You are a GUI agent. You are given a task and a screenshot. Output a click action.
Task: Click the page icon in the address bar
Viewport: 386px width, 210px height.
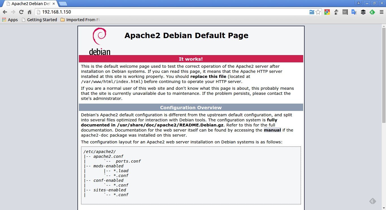[39, 12]
